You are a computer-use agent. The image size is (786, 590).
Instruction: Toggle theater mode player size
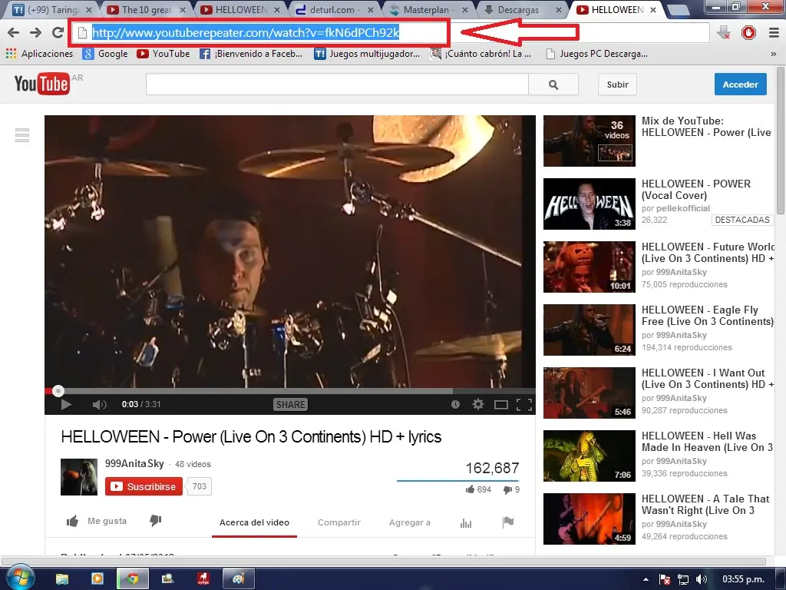(x=500, y=404)
